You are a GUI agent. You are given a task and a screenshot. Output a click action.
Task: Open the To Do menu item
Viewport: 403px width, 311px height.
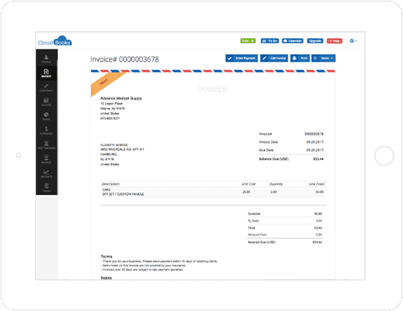click(x=270, y=41)
